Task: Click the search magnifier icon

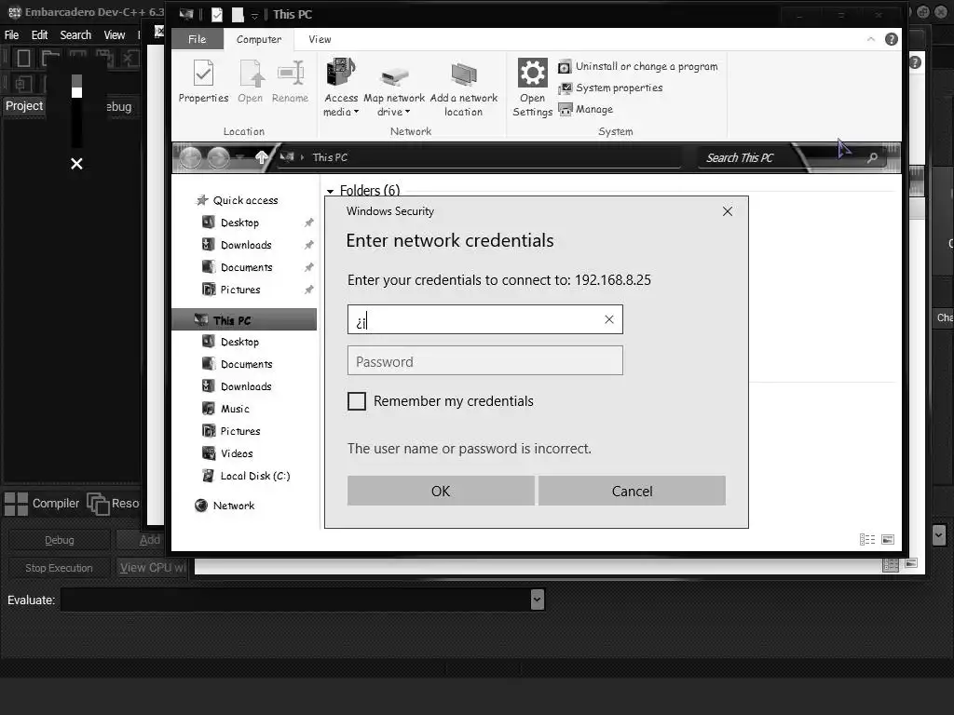Action: coord(872,157)
